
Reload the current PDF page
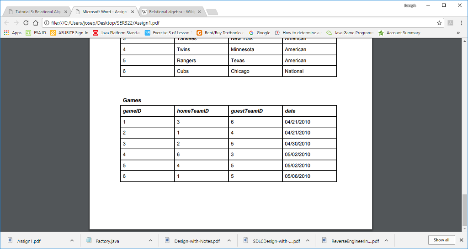pyautogui.click(x=26, y=23)
